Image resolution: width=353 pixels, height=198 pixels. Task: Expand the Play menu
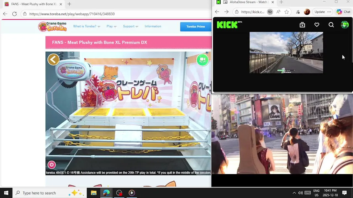point(111,26)
